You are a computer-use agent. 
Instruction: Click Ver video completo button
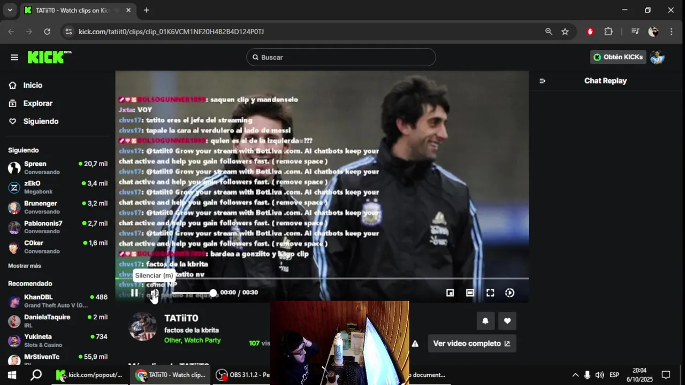point(472,344)
